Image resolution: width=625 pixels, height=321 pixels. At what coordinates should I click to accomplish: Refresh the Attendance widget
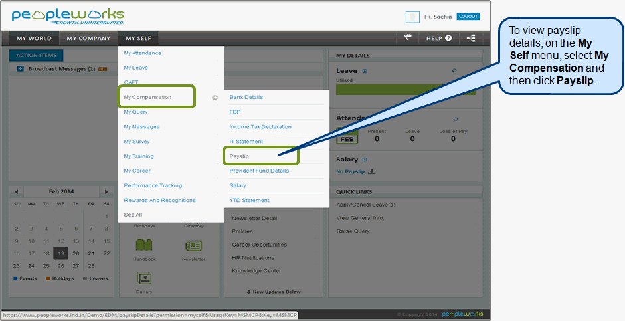456,119
